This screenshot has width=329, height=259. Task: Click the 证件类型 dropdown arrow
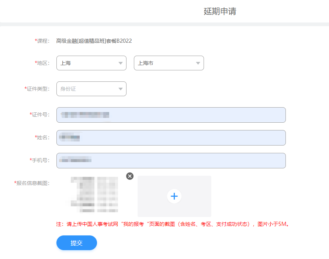click(x=120, y=89)
